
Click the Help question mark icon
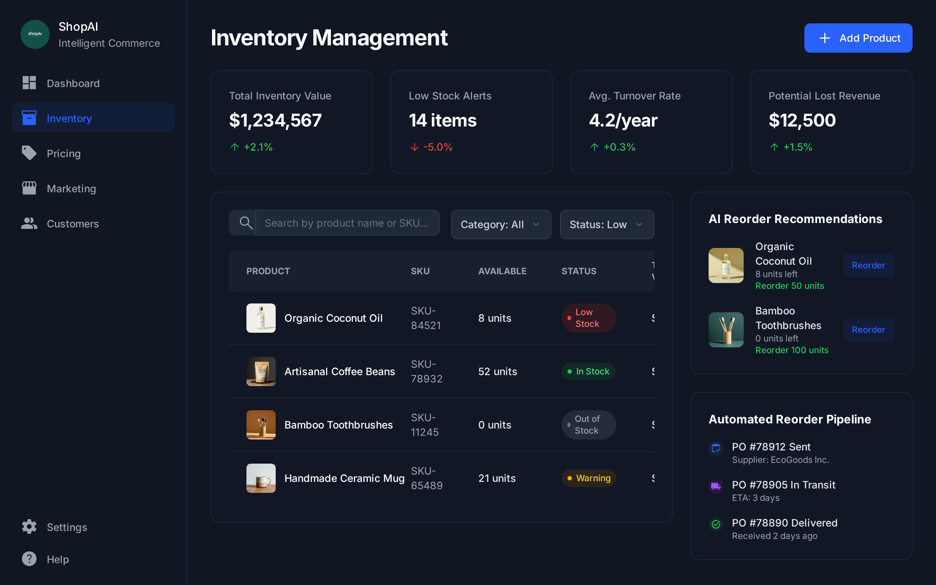point(29,559)
